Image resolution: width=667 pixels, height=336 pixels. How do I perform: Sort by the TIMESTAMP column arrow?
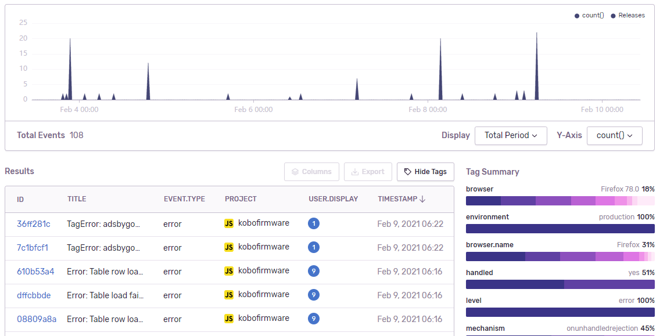[422, 199]
